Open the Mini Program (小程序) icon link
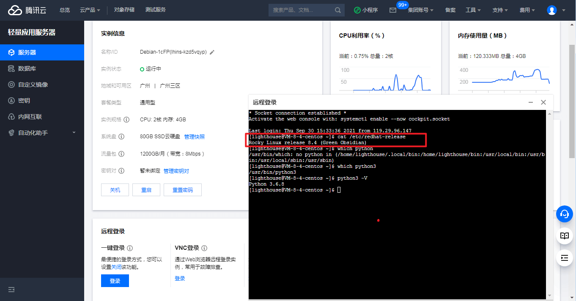The image size is (576, 301). 357,10
